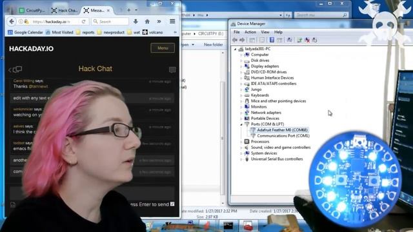Viewport: 413px width, 232px height.
Task: Show more Firefox toolbar tools chevron
Action: (159, 21)
